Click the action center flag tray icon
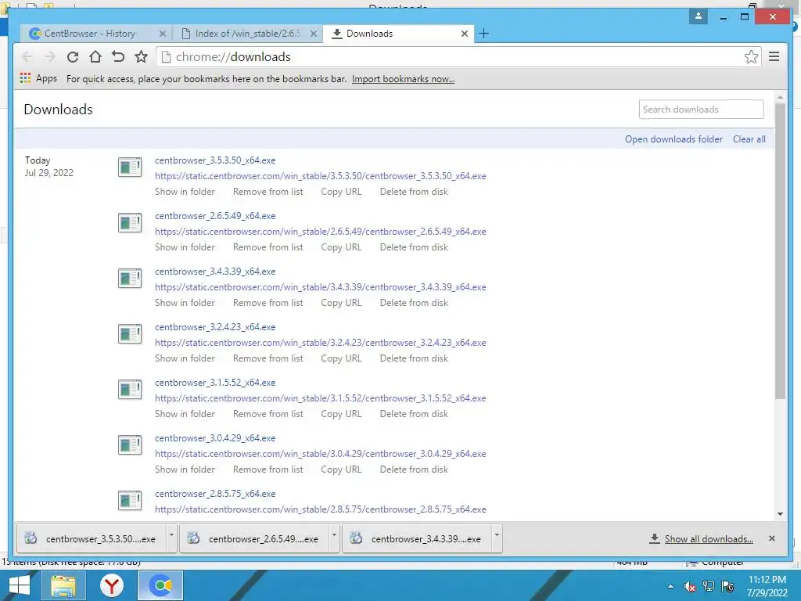 click(727, 586)
